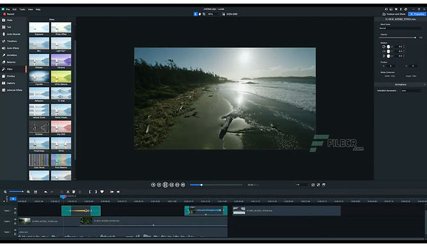This screenshot has height=247, width=427.
Task: Open the Blend Mode dropdown in Properties
Action: pyautogui.click(x=401, y=28)
